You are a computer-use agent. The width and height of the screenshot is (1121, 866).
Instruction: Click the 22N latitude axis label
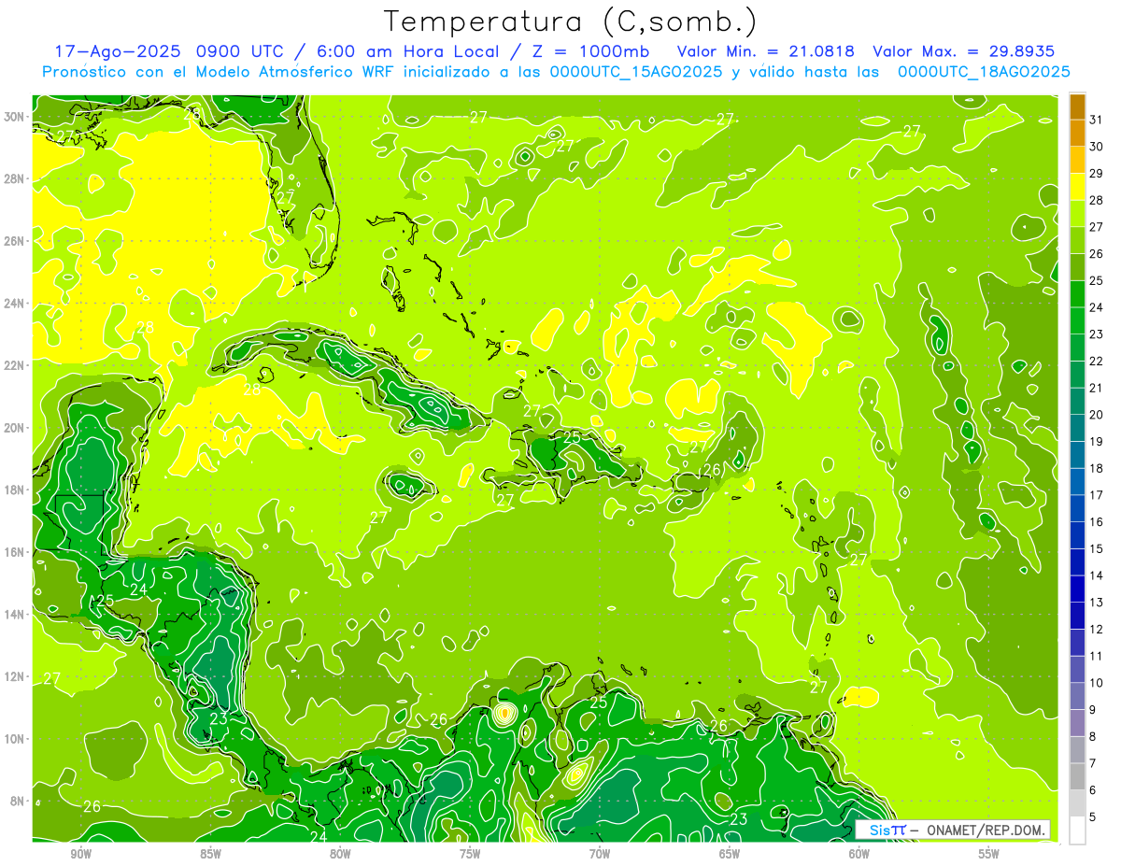(x=14, y=365)
